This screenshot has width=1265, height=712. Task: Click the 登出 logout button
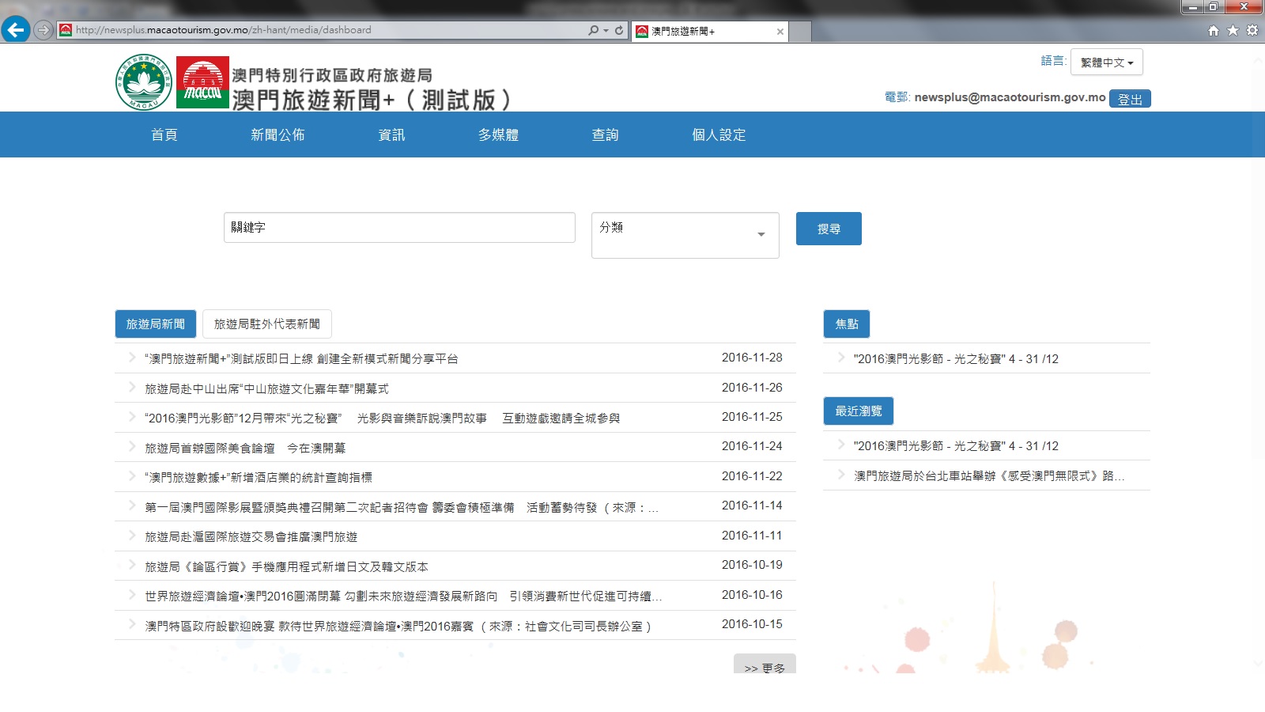point(1130,99)
